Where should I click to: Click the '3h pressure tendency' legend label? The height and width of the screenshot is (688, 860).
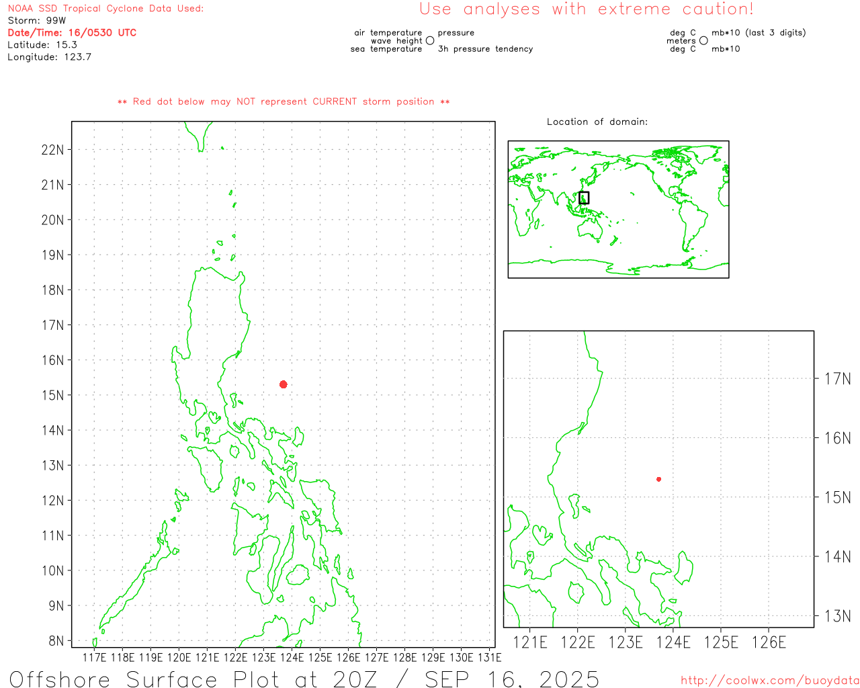click(485, 49)
